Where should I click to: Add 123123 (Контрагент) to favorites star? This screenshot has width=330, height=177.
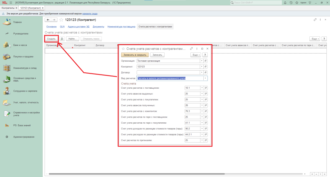(x=61, y=20)
